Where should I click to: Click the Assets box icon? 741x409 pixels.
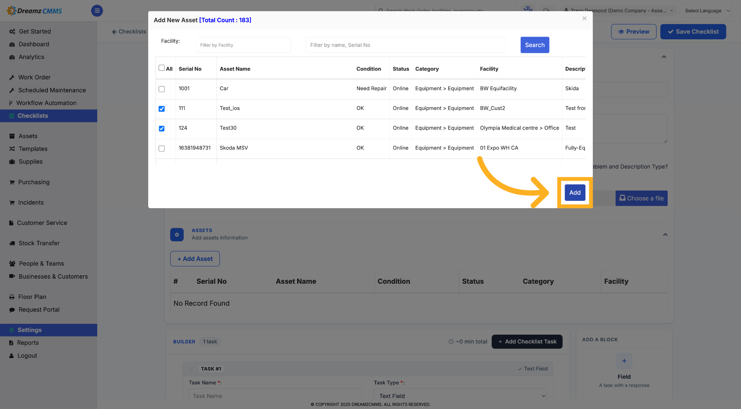(12, 136)
